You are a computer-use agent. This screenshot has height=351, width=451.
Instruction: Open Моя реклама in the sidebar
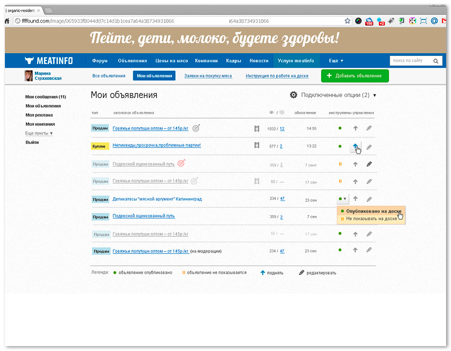click(39, 115)
